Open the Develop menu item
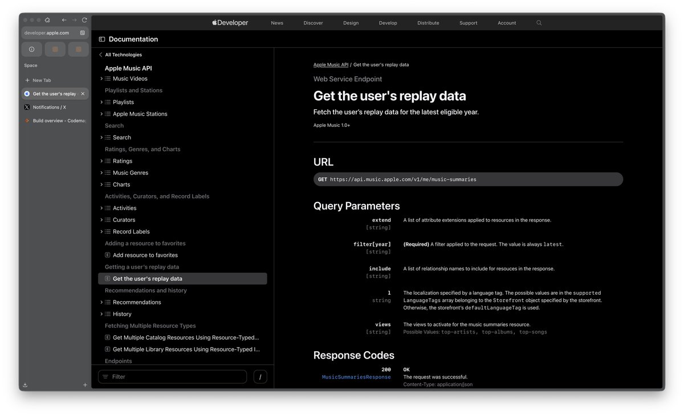The width and height of the screenshot is (684, 416). [388, 23]
